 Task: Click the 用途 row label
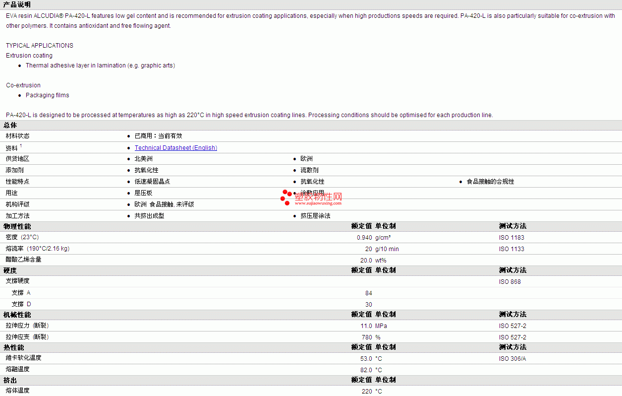click(12, 193)
